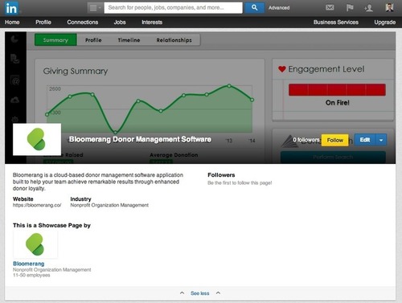Open the messages envelope icon
The width and height of the screenshot is (402, 303).
pyautogui.click(x=330, y=7)
